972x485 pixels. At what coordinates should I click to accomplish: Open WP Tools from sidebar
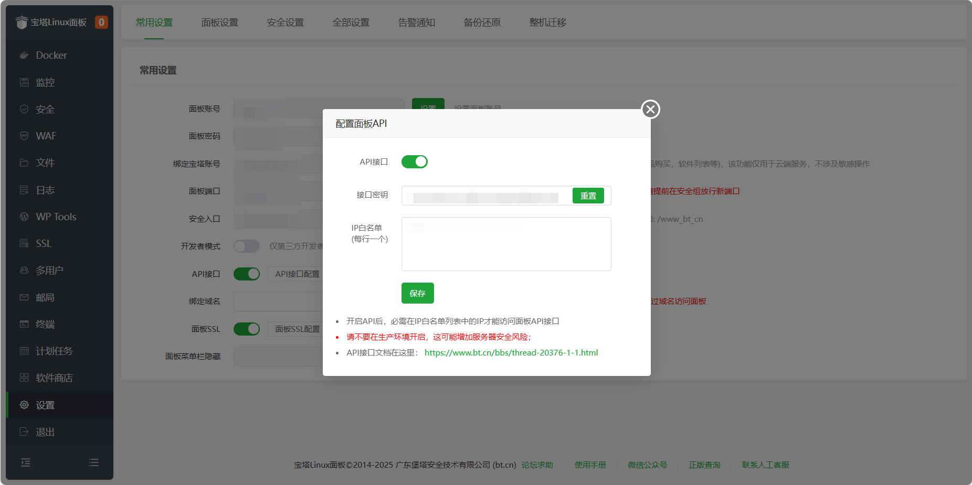(56, 216)
